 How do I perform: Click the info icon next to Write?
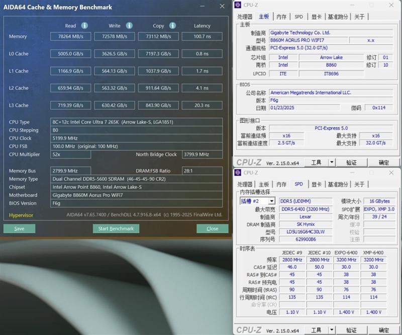pos(129,26)
